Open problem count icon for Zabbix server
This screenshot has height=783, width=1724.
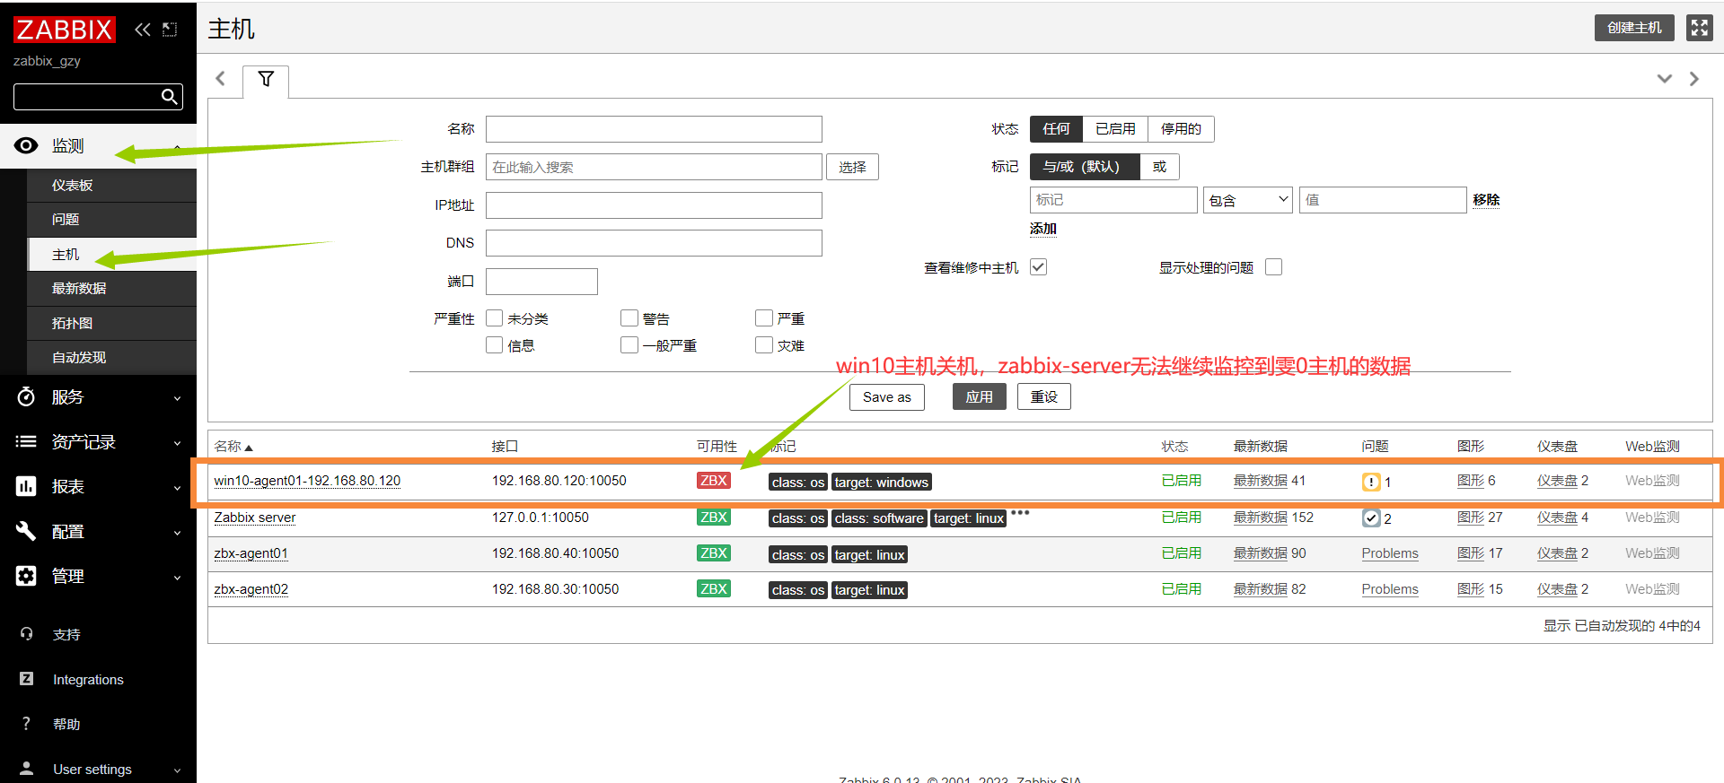click(x=1371, y=518)
